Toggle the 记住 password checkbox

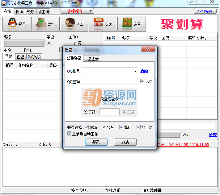pos(142,81)
